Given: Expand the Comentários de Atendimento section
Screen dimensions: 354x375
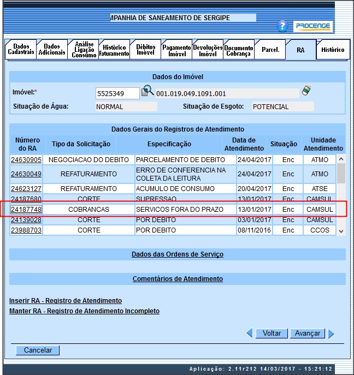Looking at the screenshot, I should point(177,279).
